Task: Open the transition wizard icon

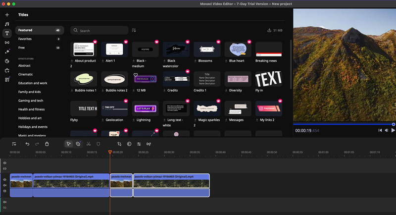Action: [149, 144]
